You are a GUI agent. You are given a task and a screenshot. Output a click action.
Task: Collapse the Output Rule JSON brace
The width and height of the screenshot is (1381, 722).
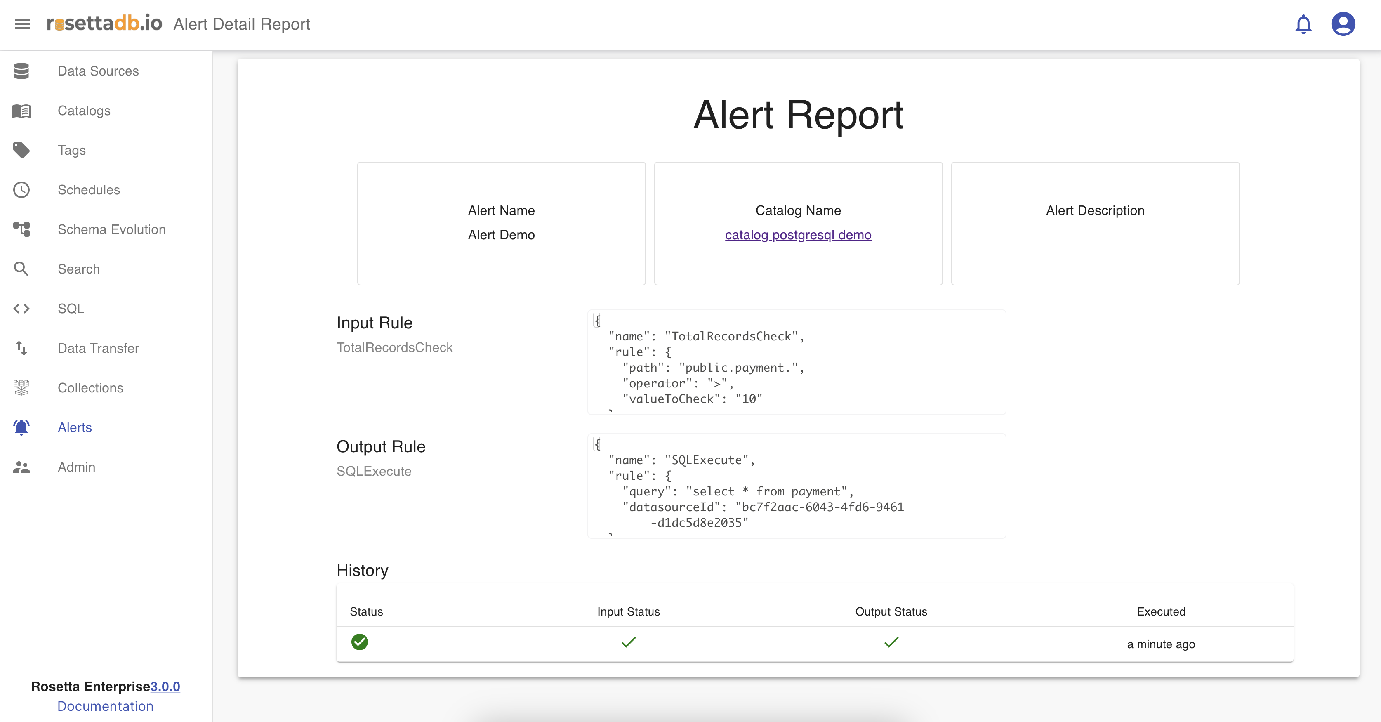click(x=597, y=444)
